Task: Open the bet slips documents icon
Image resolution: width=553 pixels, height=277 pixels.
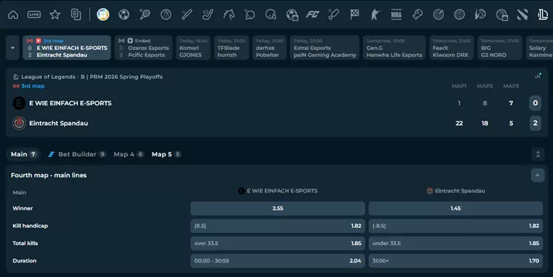Action: (x=76, y=14)
